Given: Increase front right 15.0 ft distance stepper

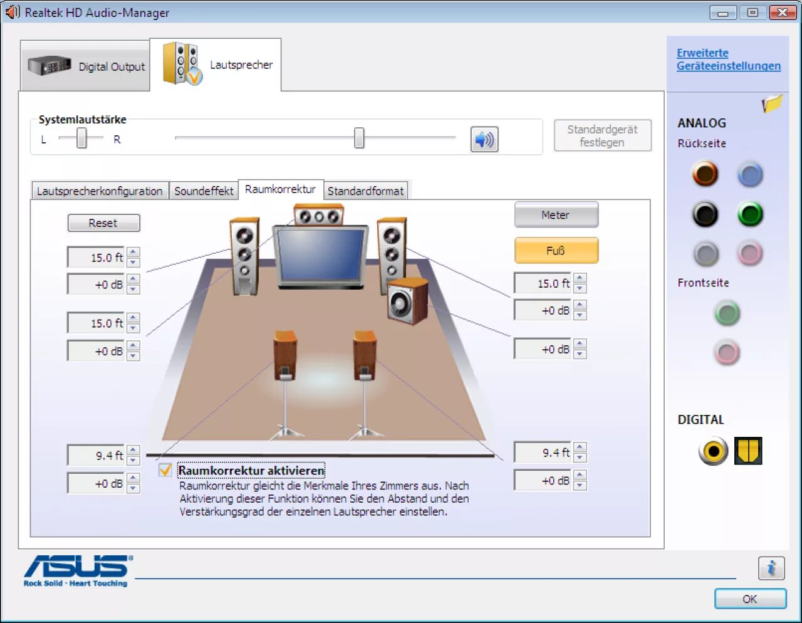Looking at the screenshot, I should point(580,278).
